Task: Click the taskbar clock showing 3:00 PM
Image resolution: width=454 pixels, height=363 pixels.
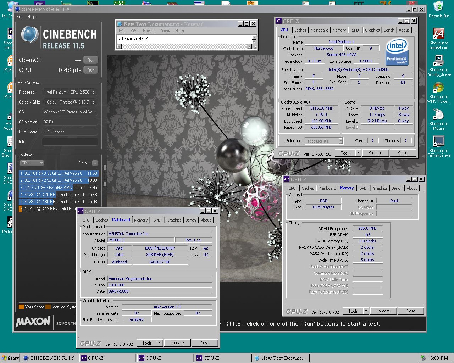Action: (x=439, y=358)
